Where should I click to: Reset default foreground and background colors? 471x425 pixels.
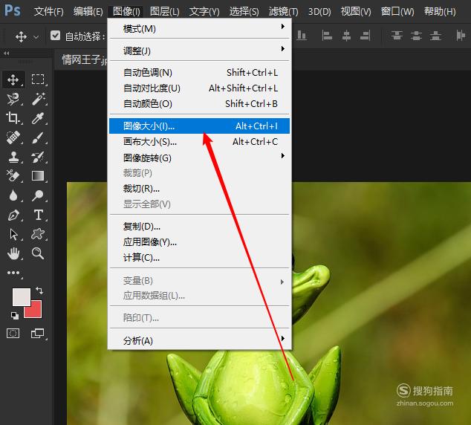click(x=14, y=315)
